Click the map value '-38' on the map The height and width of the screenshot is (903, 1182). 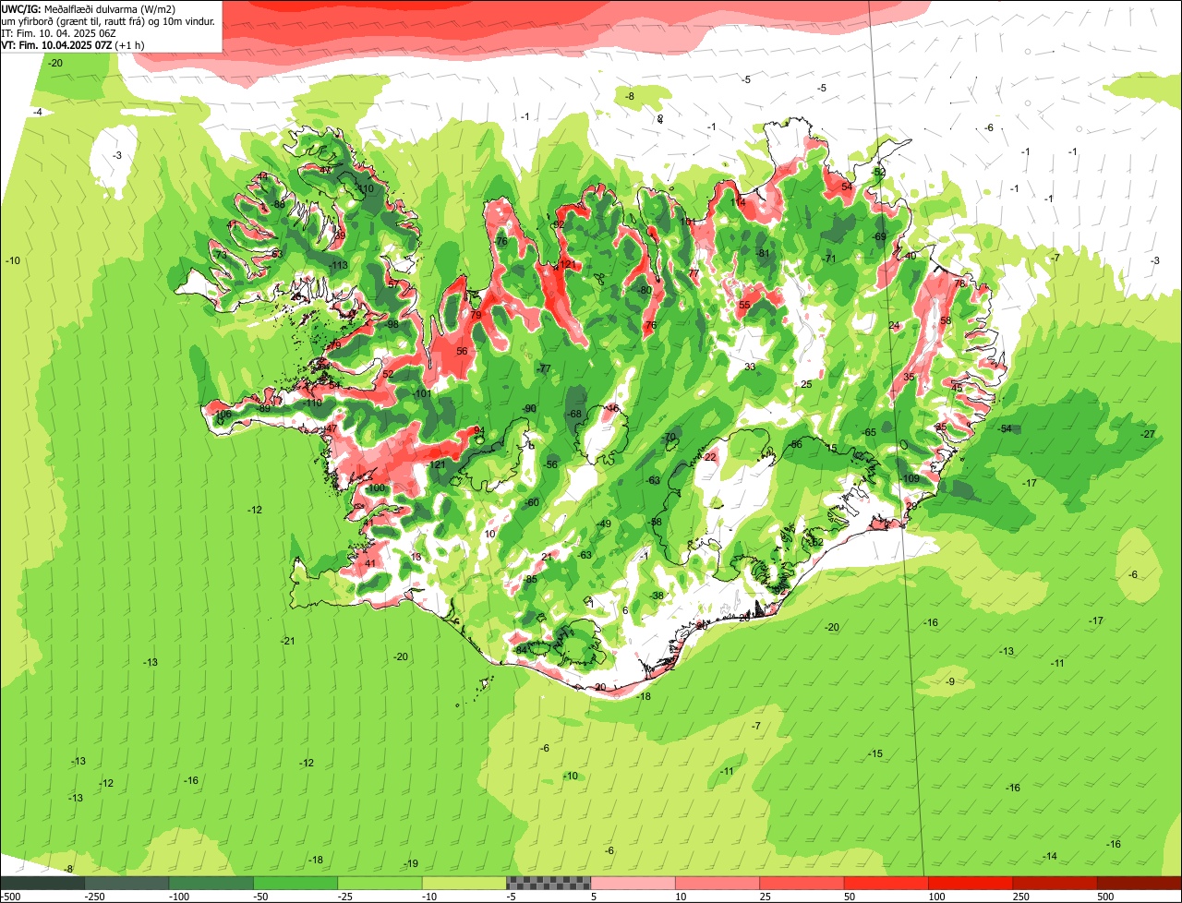click(x=657, y=596)
